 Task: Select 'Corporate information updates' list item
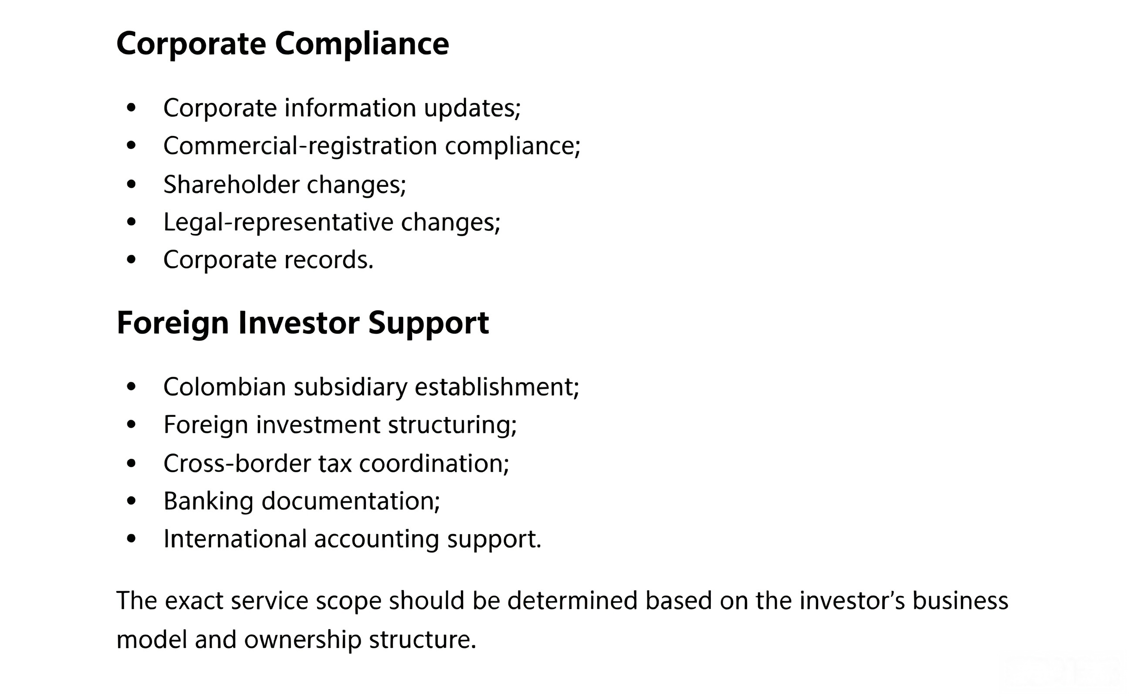click(x=342, y=108)
